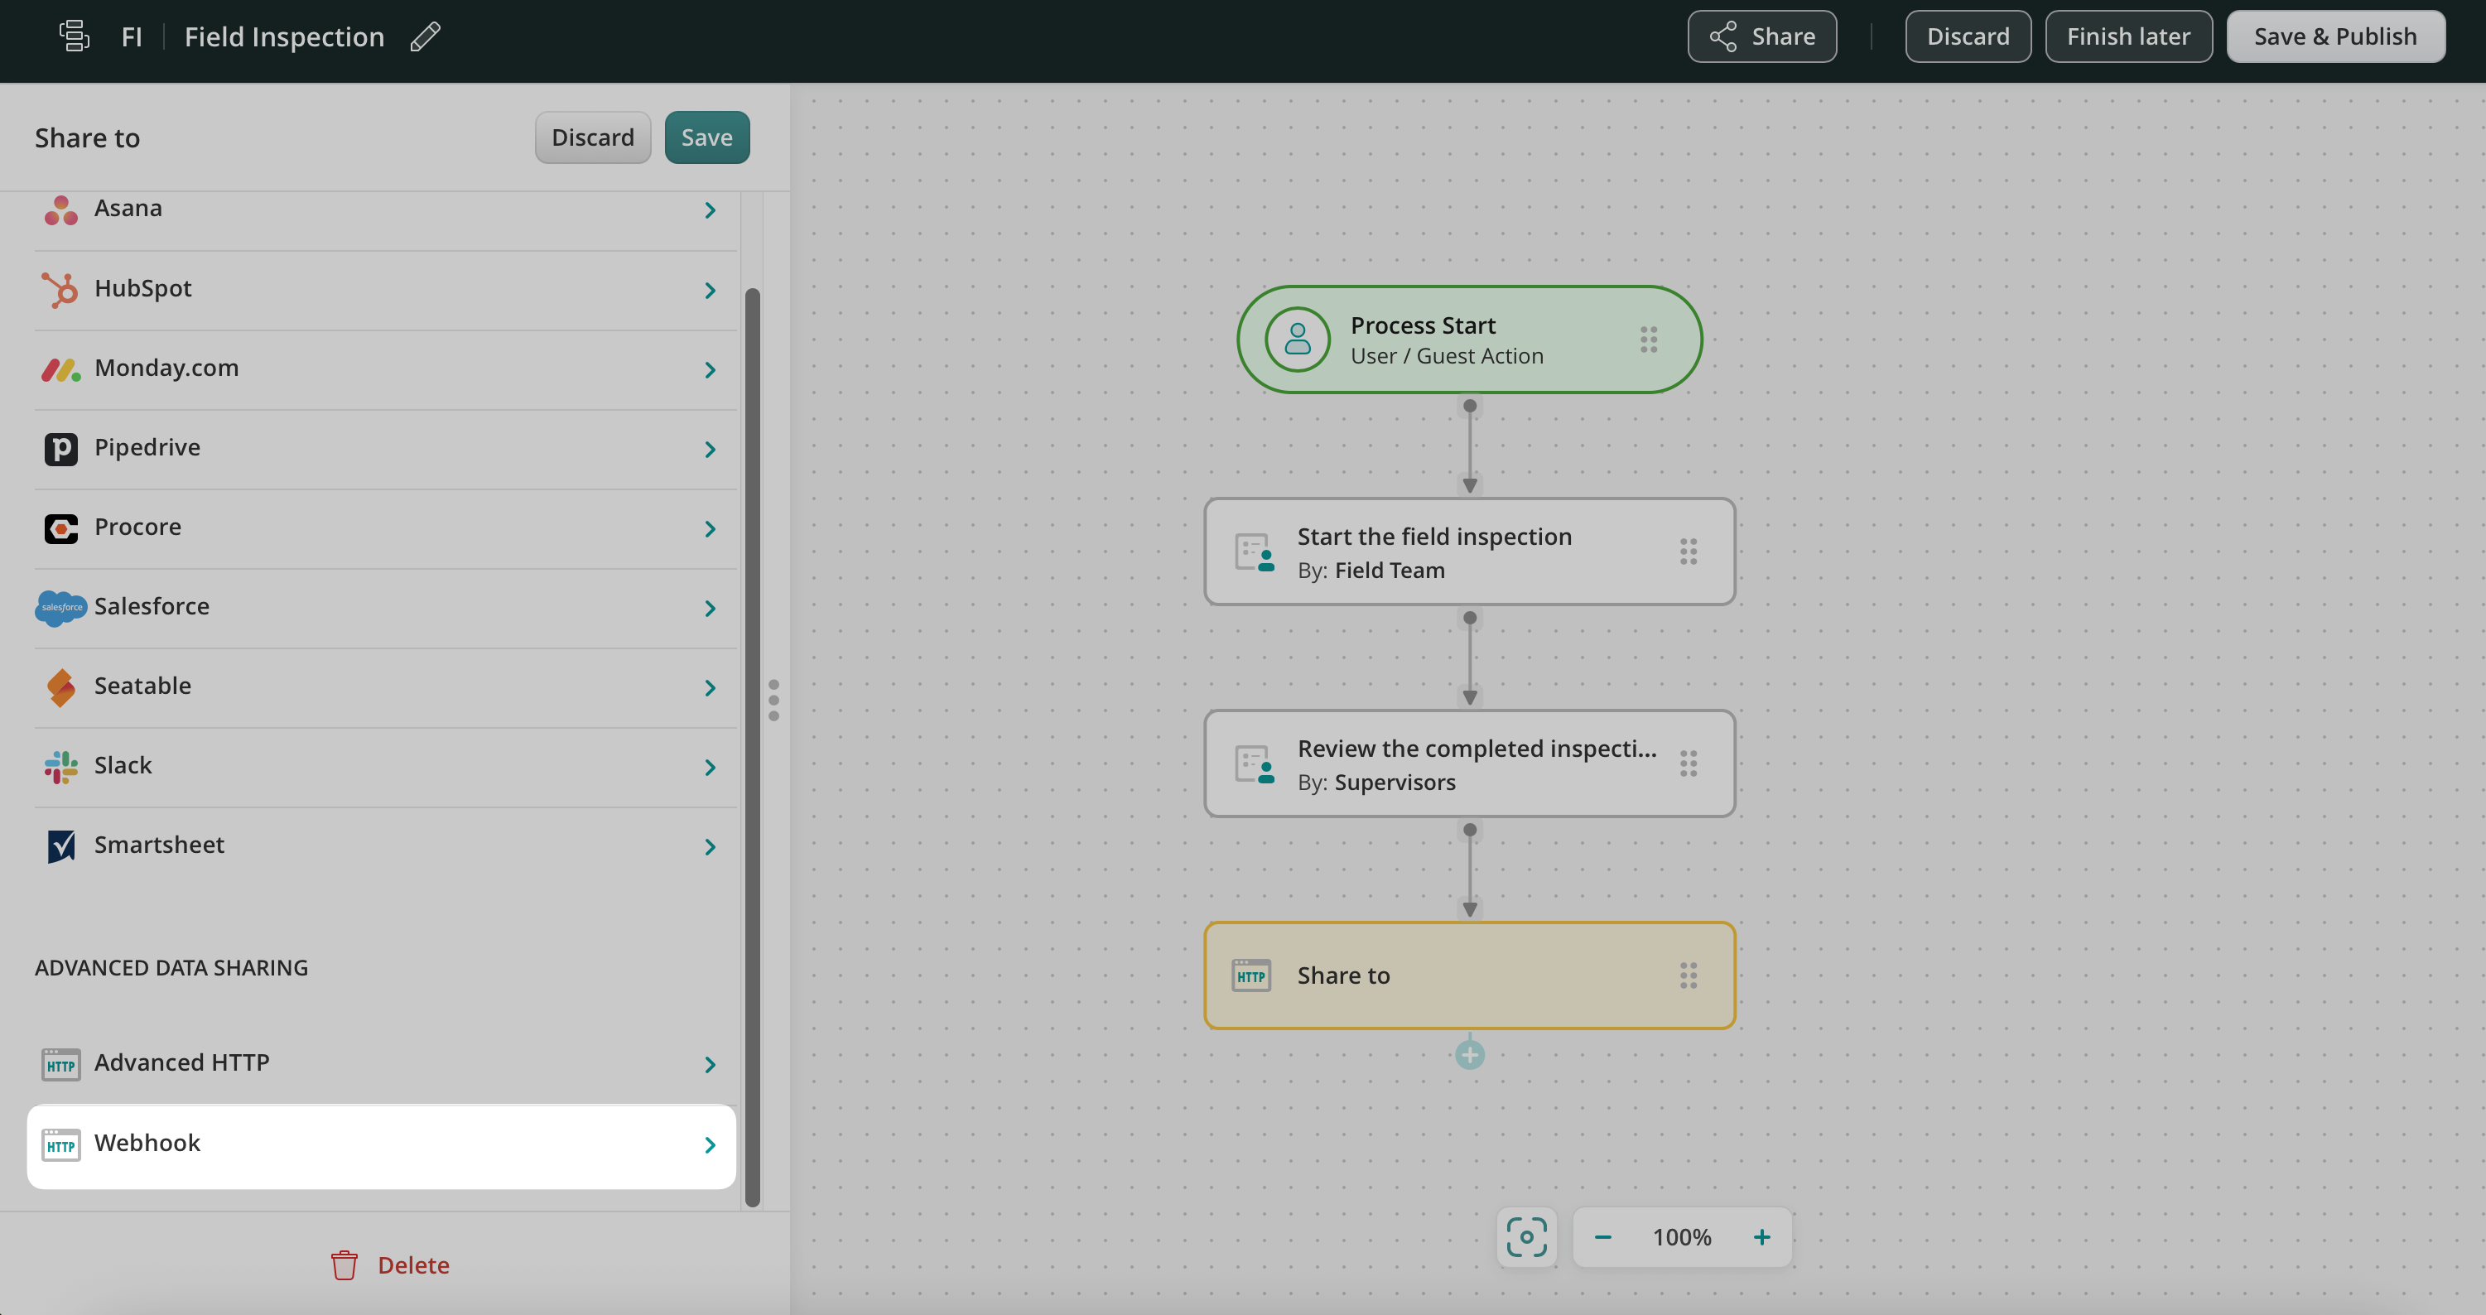Image resolution: width=2486 pixels, height=1315 pixels.
Task: Click the workflow list icon in header
Action: click(75, 36)
